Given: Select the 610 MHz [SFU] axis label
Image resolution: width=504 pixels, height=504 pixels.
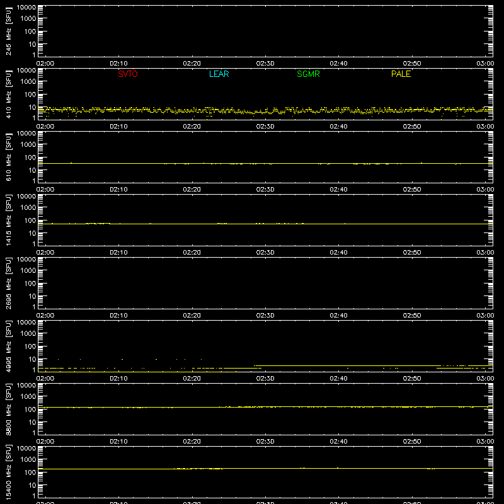Looking at the screenshot, I should point(8,157).
